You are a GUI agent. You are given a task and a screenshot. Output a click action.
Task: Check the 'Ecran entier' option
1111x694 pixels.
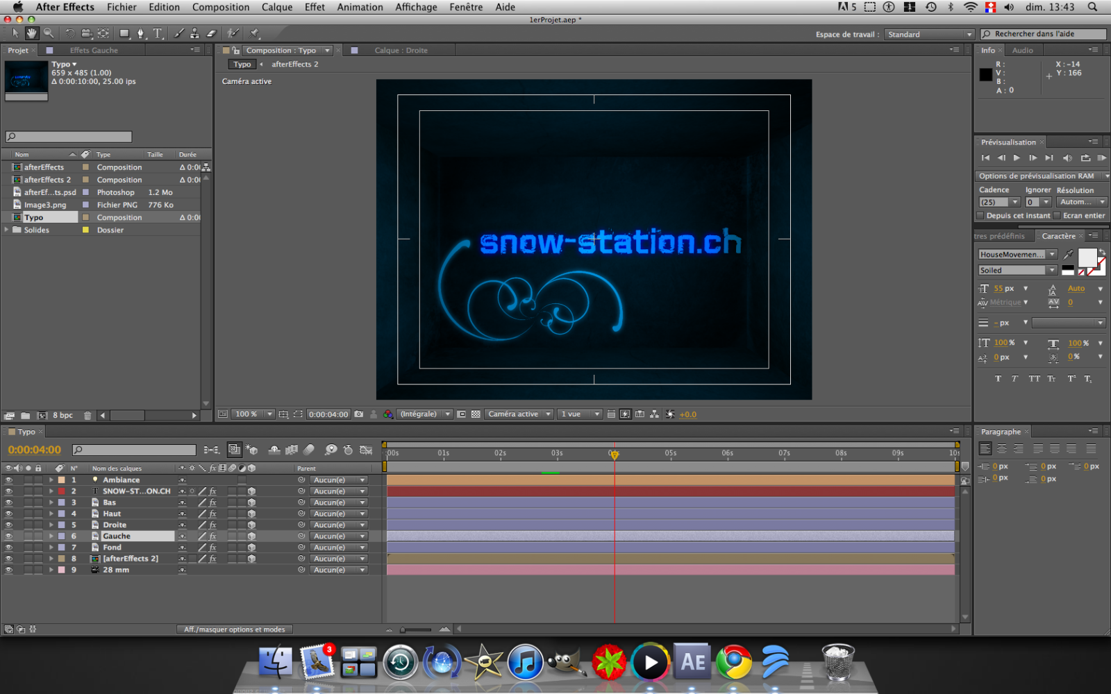tap(1057, 216)
